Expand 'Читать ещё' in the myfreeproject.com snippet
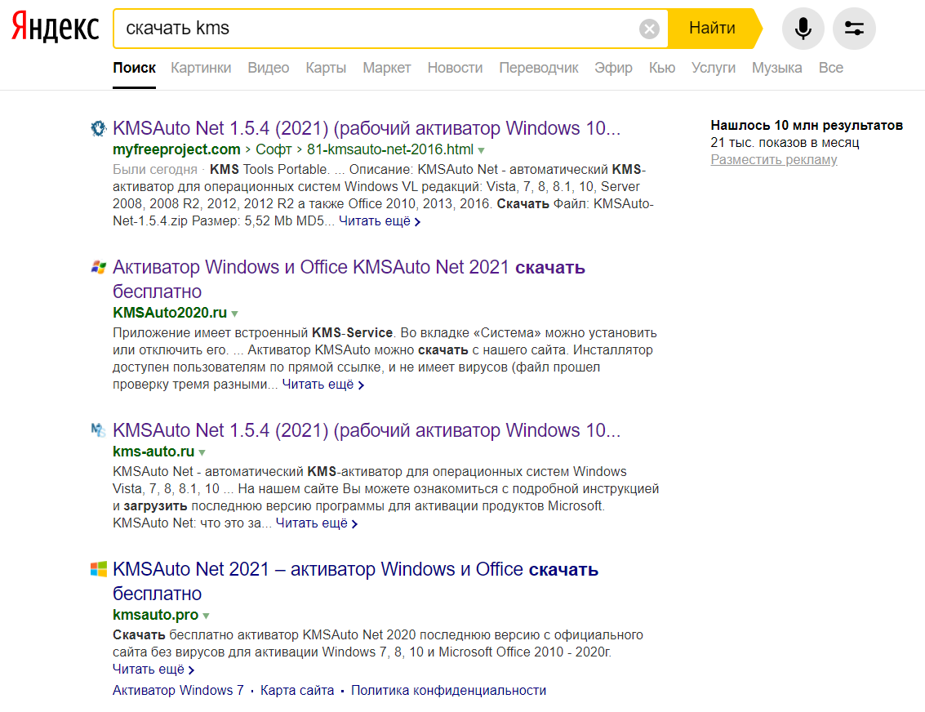The height and width of the screenshot is (712, 925). coord(380,221)
